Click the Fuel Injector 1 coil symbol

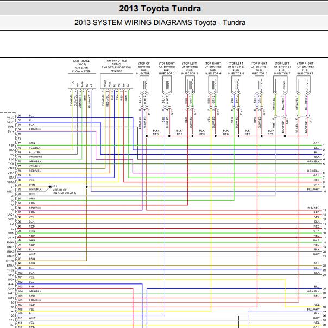point(144,85)
